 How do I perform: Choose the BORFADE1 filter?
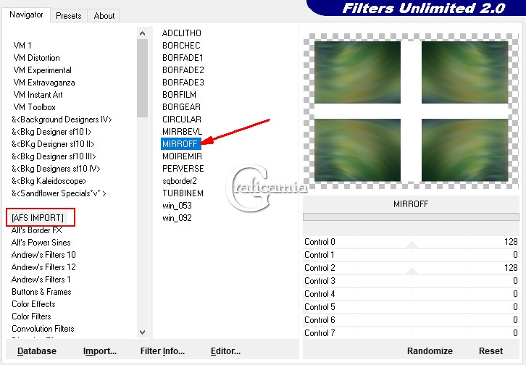coord(183,58)
